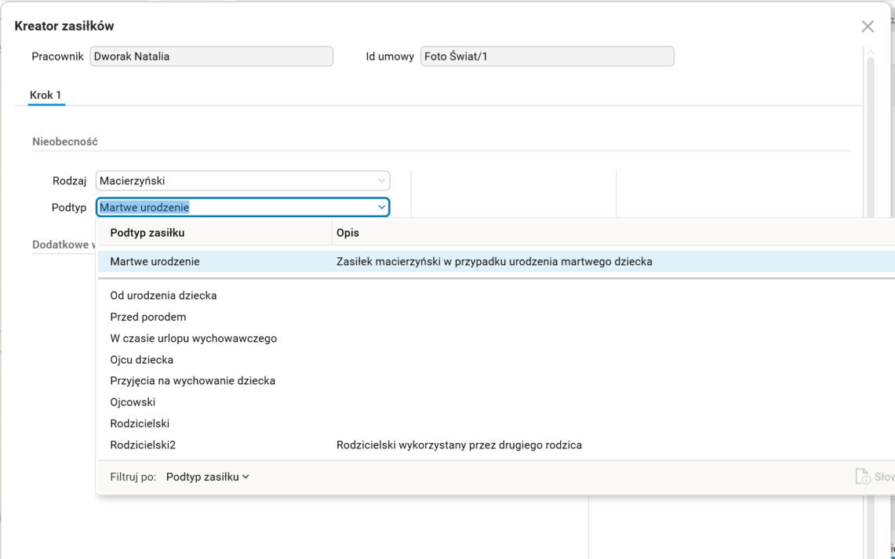895x559 pixels.
Task: Sort by Podtyp zasiłku column header
Action: [147, 233]
